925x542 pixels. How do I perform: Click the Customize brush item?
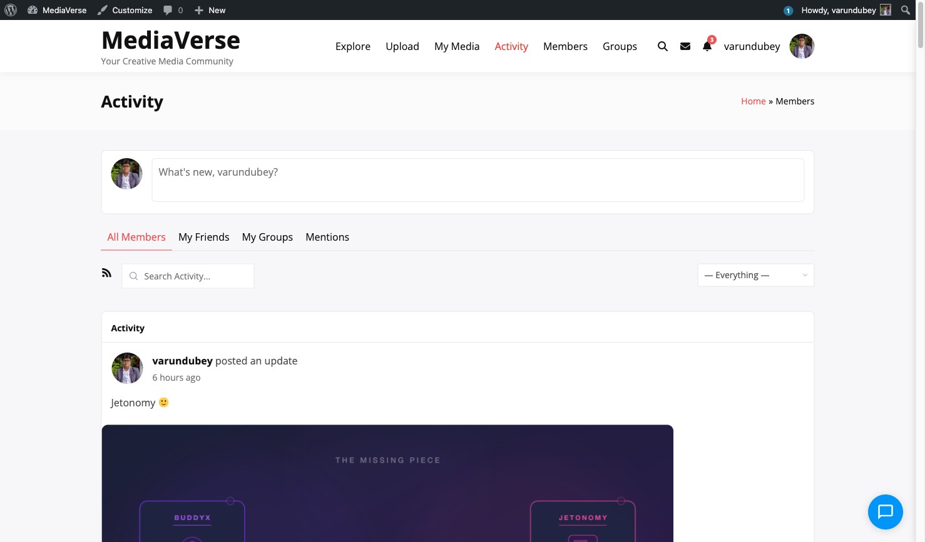(x=125, y=10)
